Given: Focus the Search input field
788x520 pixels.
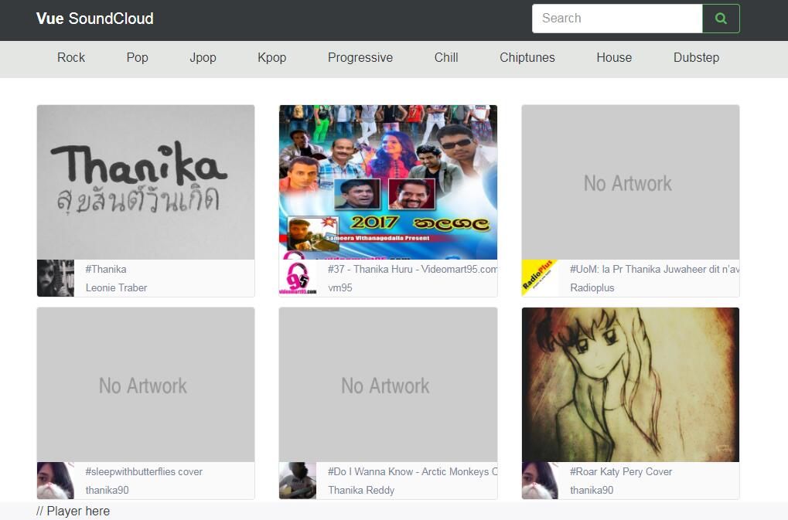Looking at the screenshot, I should pyautogui.click(x=616, y=19).
